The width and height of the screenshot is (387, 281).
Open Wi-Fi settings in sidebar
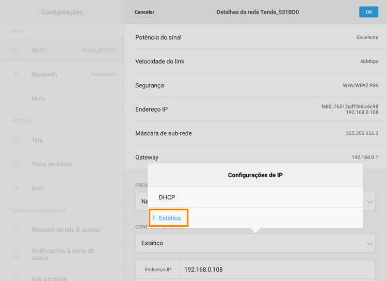(62, 51)
